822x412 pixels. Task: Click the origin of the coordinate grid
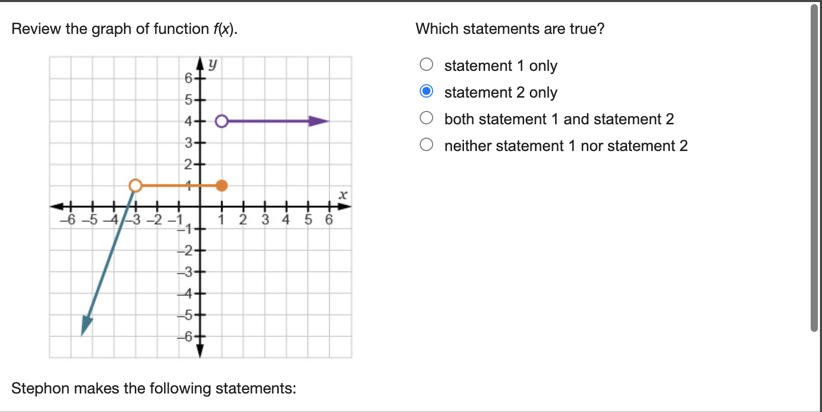coord(200,207)
